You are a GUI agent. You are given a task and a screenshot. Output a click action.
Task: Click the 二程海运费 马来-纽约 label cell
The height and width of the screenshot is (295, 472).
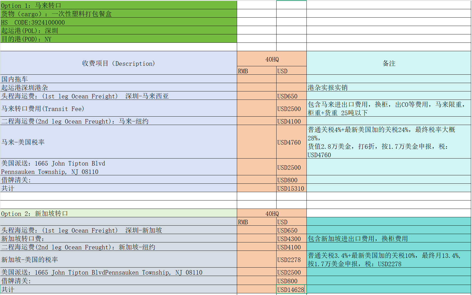click(118, 121)
